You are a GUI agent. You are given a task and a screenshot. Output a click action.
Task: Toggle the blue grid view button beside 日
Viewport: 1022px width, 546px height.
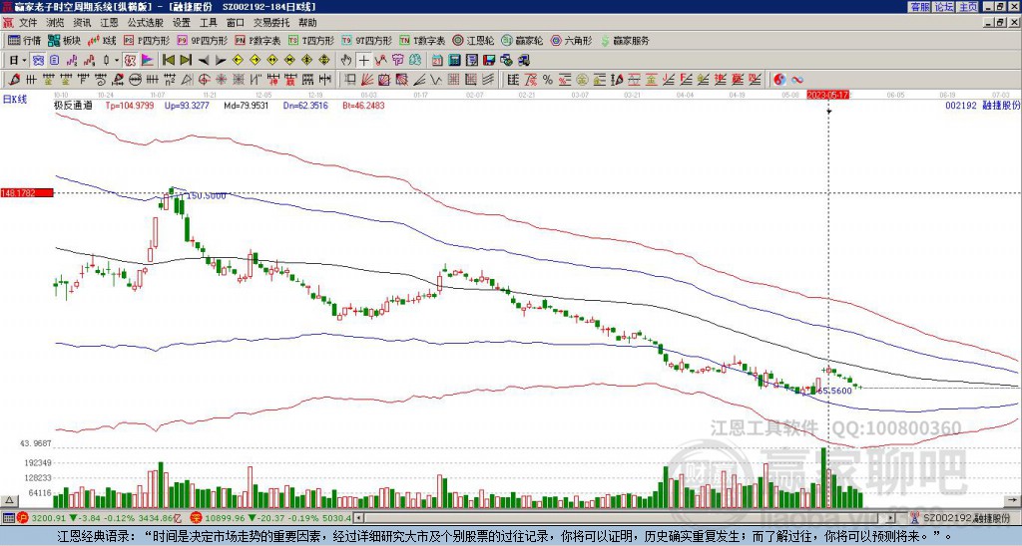pyautogui.click(x=39, y=61)
